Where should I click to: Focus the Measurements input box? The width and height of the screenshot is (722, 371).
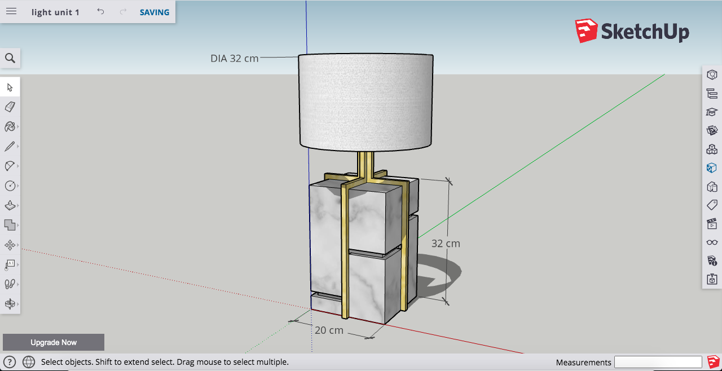(x=658, y=362)
